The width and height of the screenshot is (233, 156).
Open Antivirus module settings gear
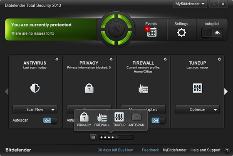coord(57,59)
